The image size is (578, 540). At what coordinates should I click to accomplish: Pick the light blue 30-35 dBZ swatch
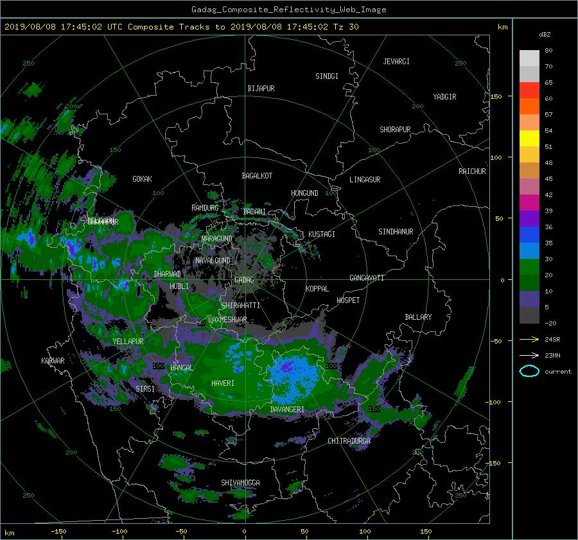click(529, 251)
